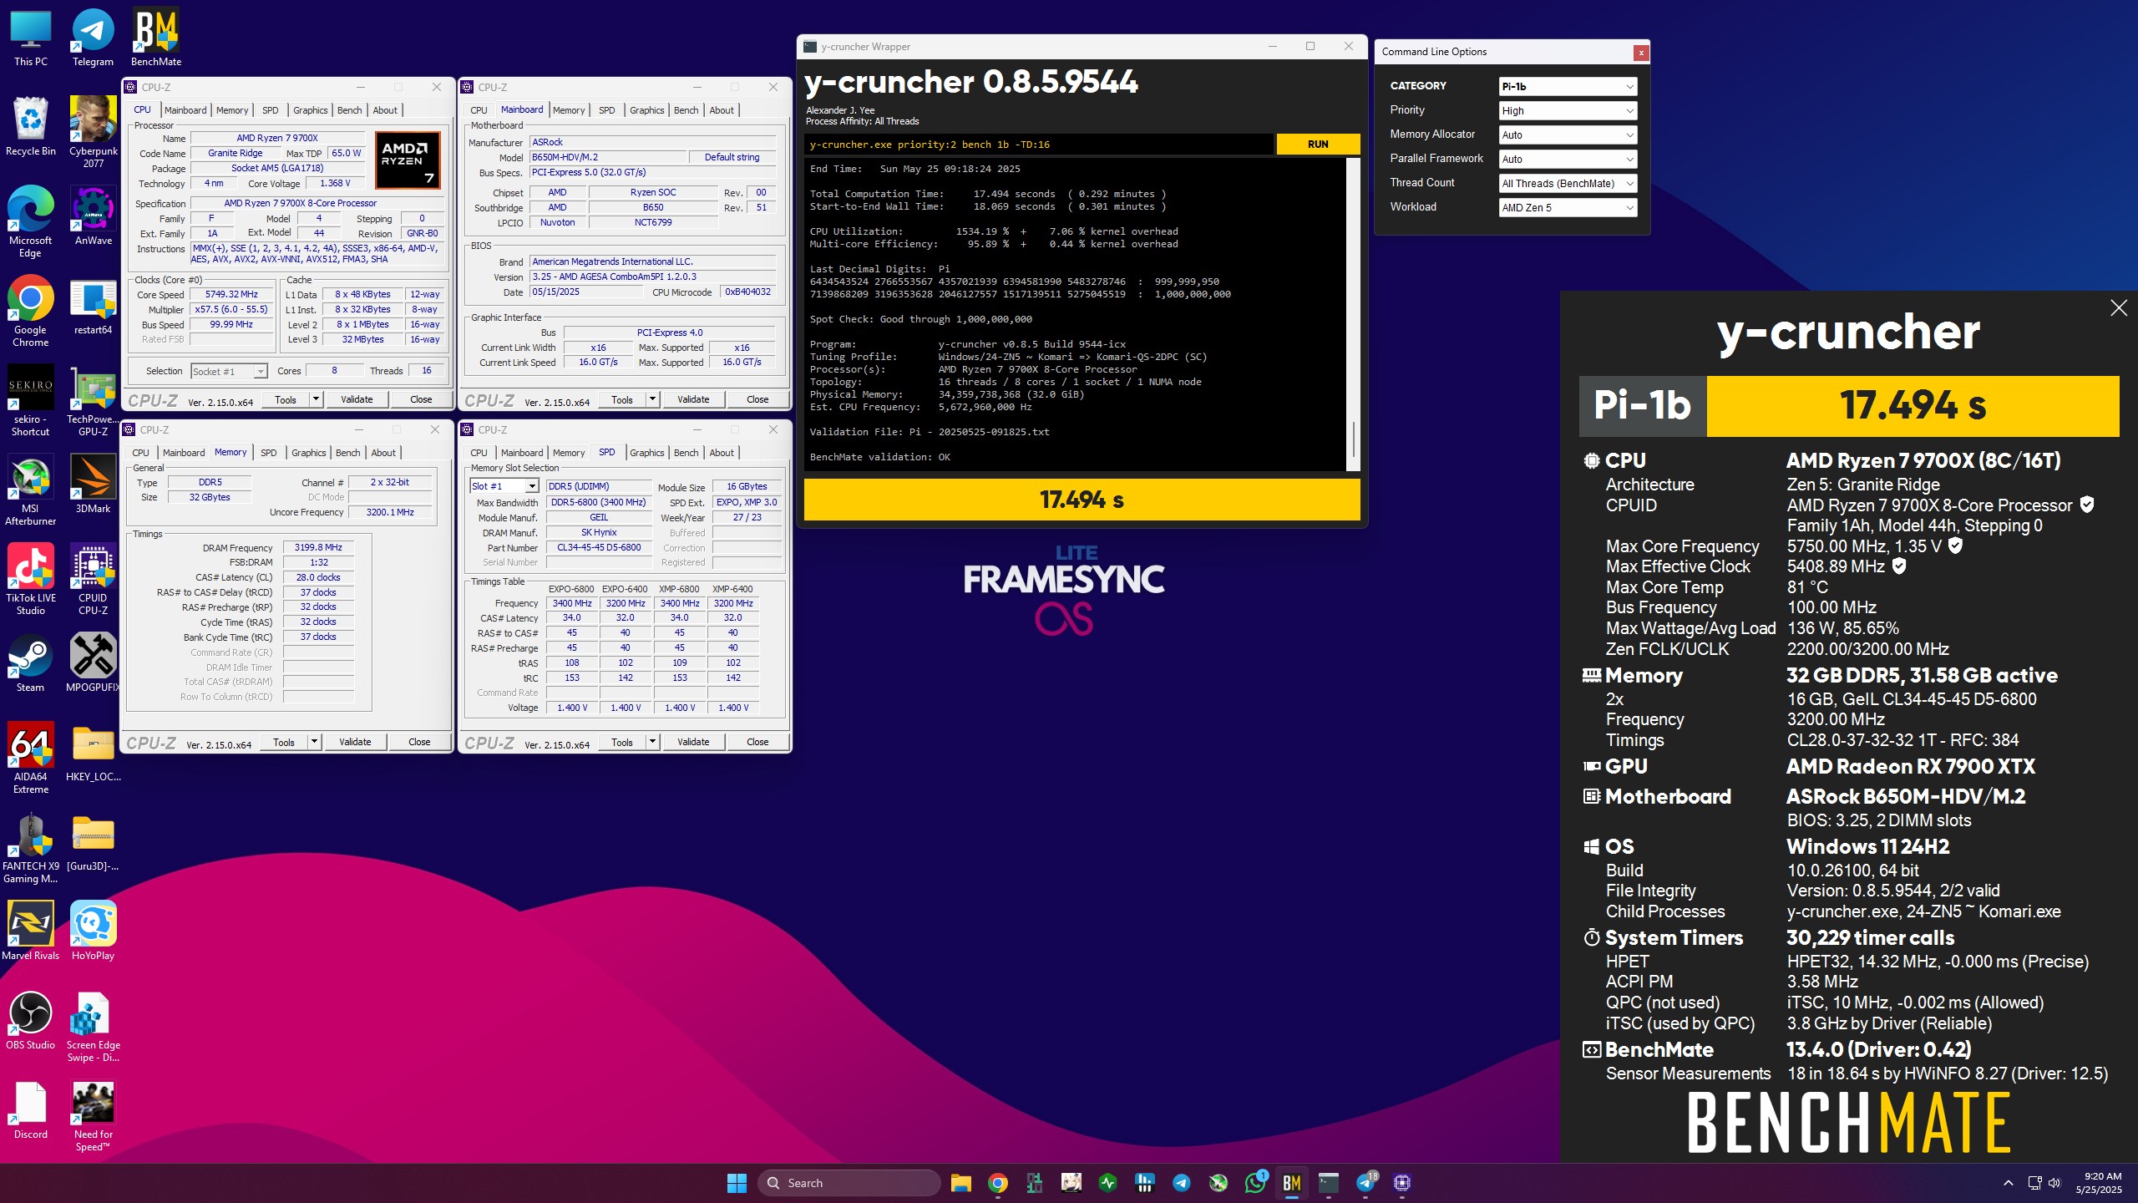Open the sekiro desktop shortcut
This screenshot has width=2138, height=1203.
click(31, 401)
